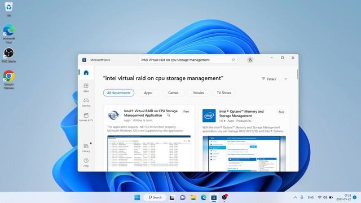Select the All departments filter tab
The image size is (361, 203).
pos(118,93)
